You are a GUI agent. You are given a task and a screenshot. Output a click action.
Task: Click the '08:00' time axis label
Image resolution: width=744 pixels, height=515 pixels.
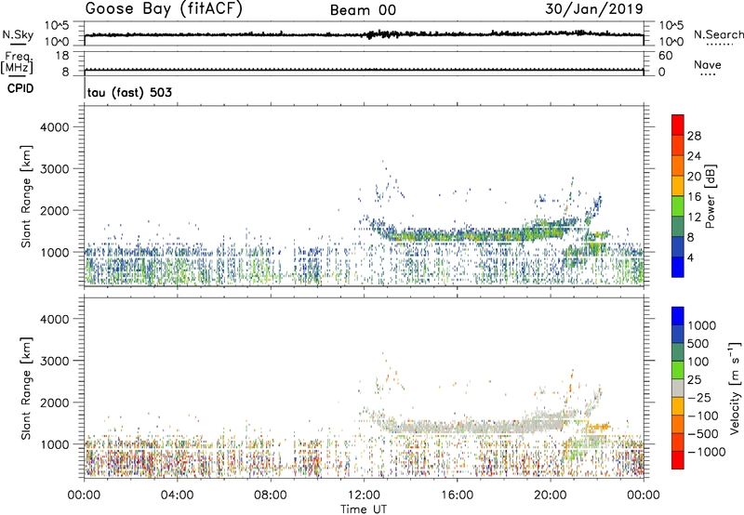click(x=271, y=495)
